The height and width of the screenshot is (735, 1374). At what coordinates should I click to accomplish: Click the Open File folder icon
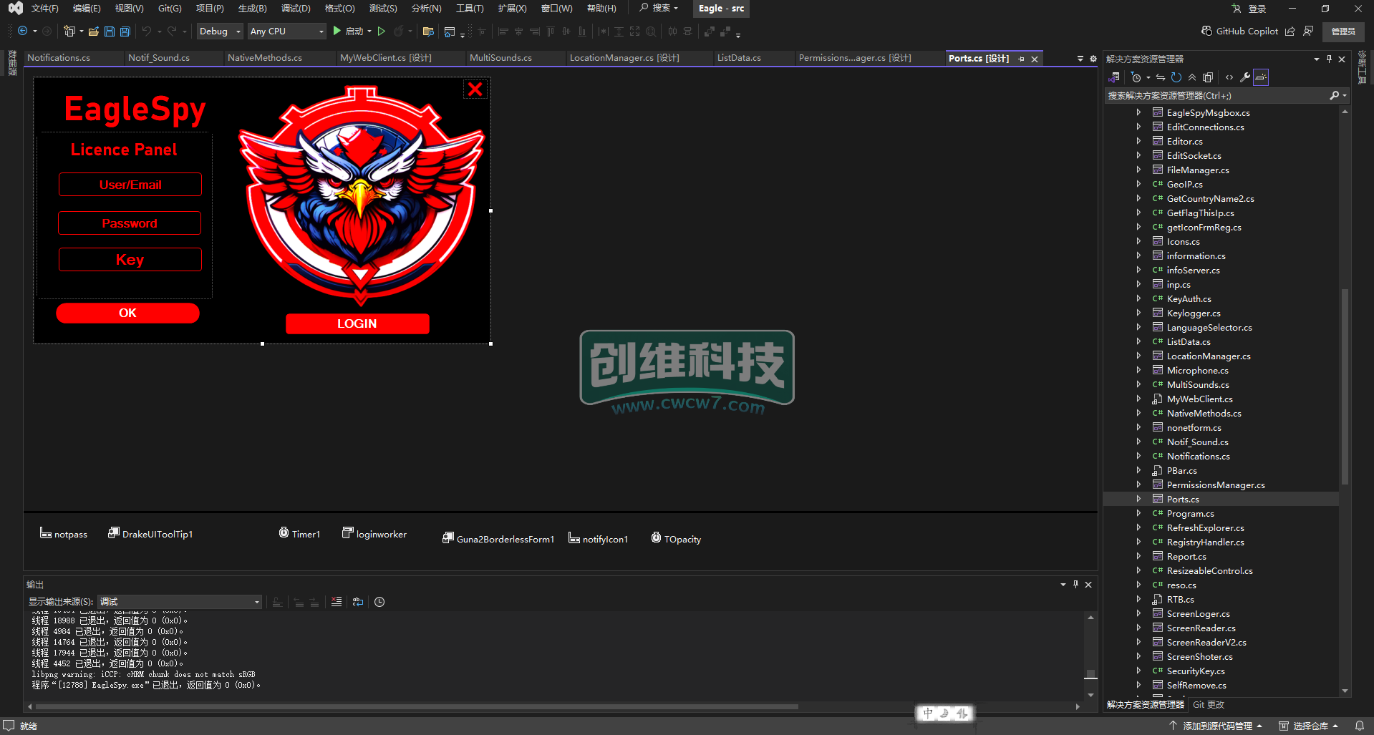point(93,31)
